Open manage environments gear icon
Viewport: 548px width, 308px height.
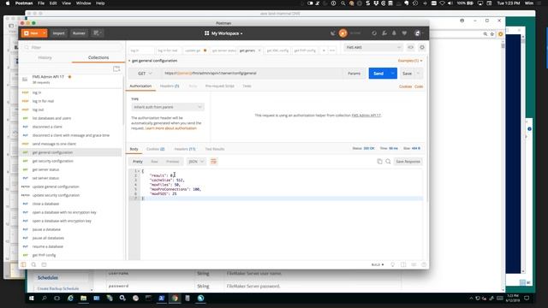[x=422, y=47]
